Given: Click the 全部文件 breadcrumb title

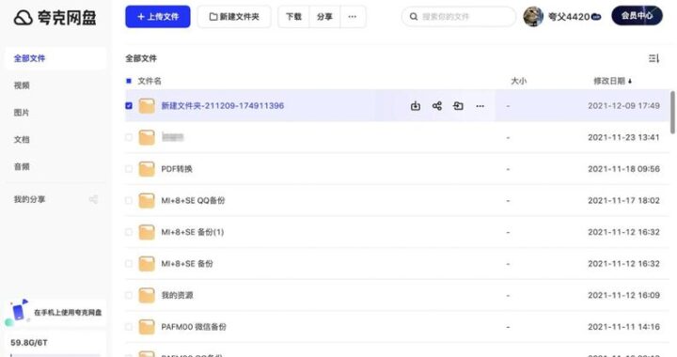Looking at the screenshot, I should point(141,58).
